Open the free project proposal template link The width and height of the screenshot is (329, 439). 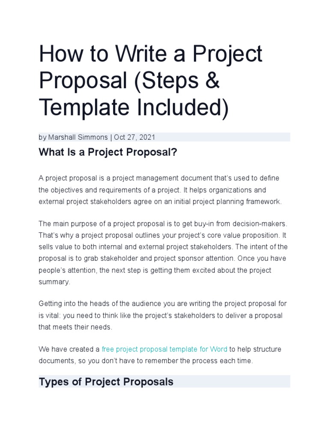[164, 349]
